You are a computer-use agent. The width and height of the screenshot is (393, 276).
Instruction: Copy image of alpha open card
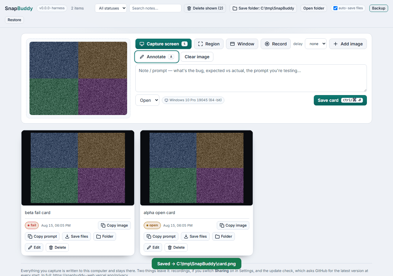tap(233, 225)
